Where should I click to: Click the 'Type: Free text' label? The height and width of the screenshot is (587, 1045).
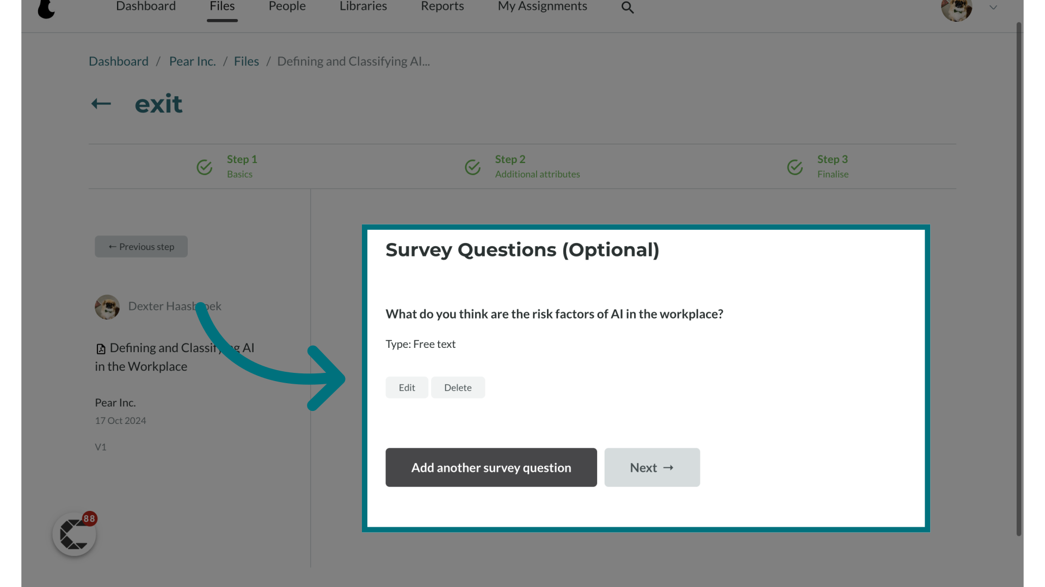[421, 344]
